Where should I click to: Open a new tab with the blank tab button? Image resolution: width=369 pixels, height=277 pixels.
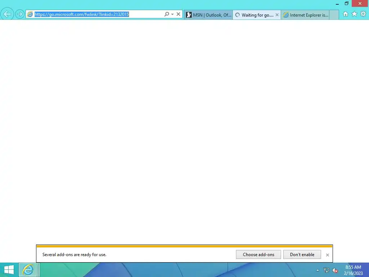pyautogui.click(x=334, y=15)
